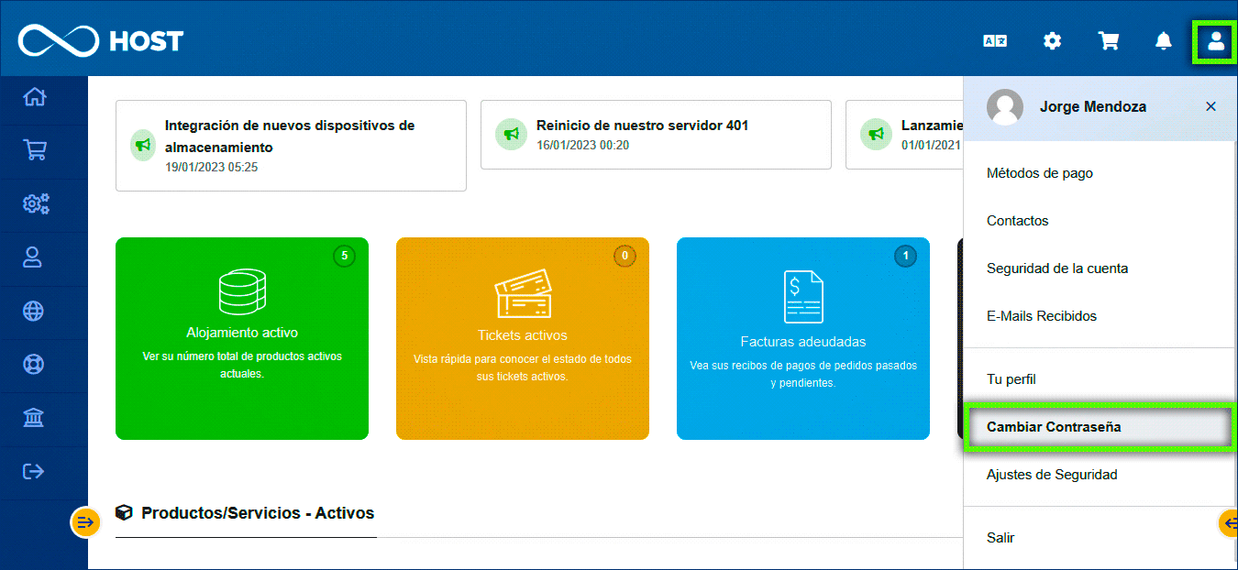Click the home icon in sidebar
Viewport: 1238px width, 570px height.
point(34,97)
